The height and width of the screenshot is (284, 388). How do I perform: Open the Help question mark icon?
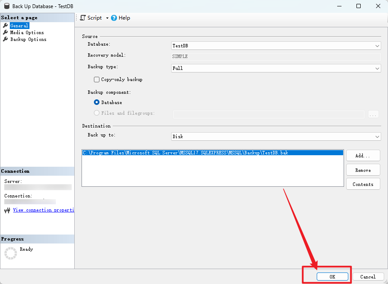pos(114,18)
